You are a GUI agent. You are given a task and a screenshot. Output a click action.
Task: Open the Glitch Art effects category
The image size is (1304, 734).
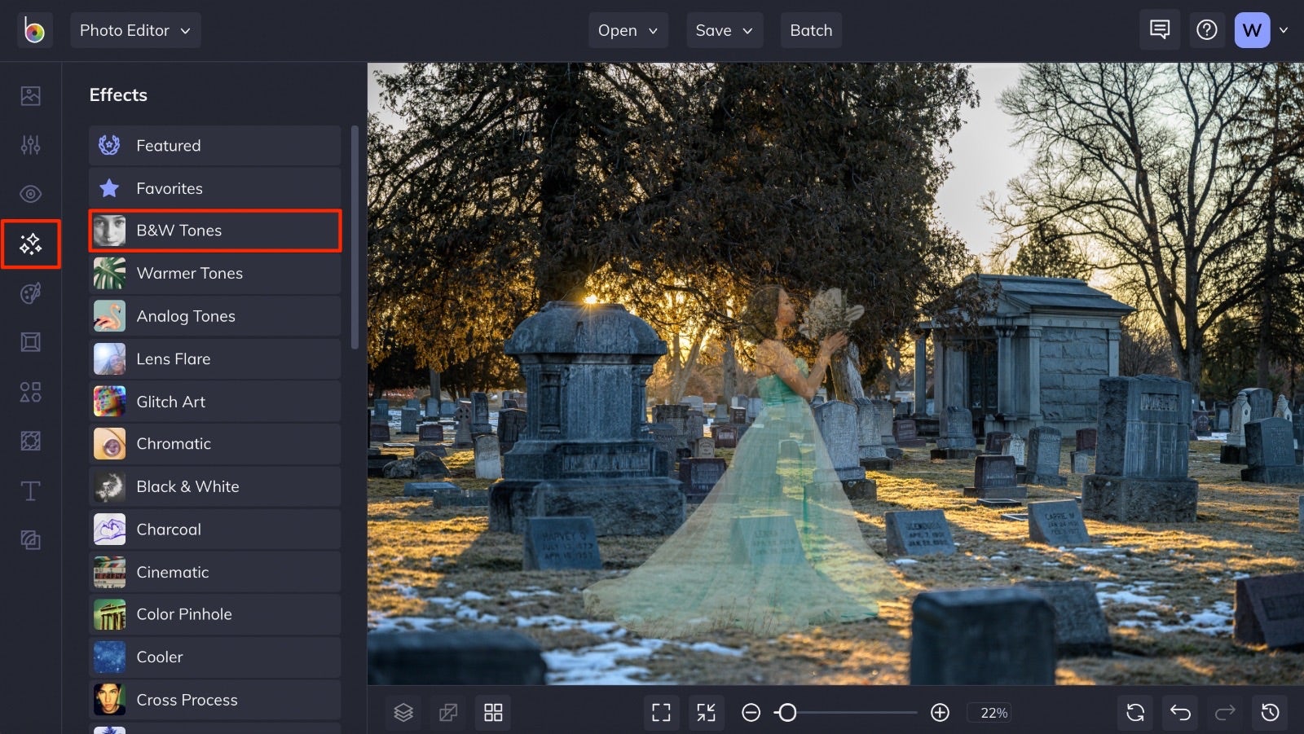tap(214, 401)
